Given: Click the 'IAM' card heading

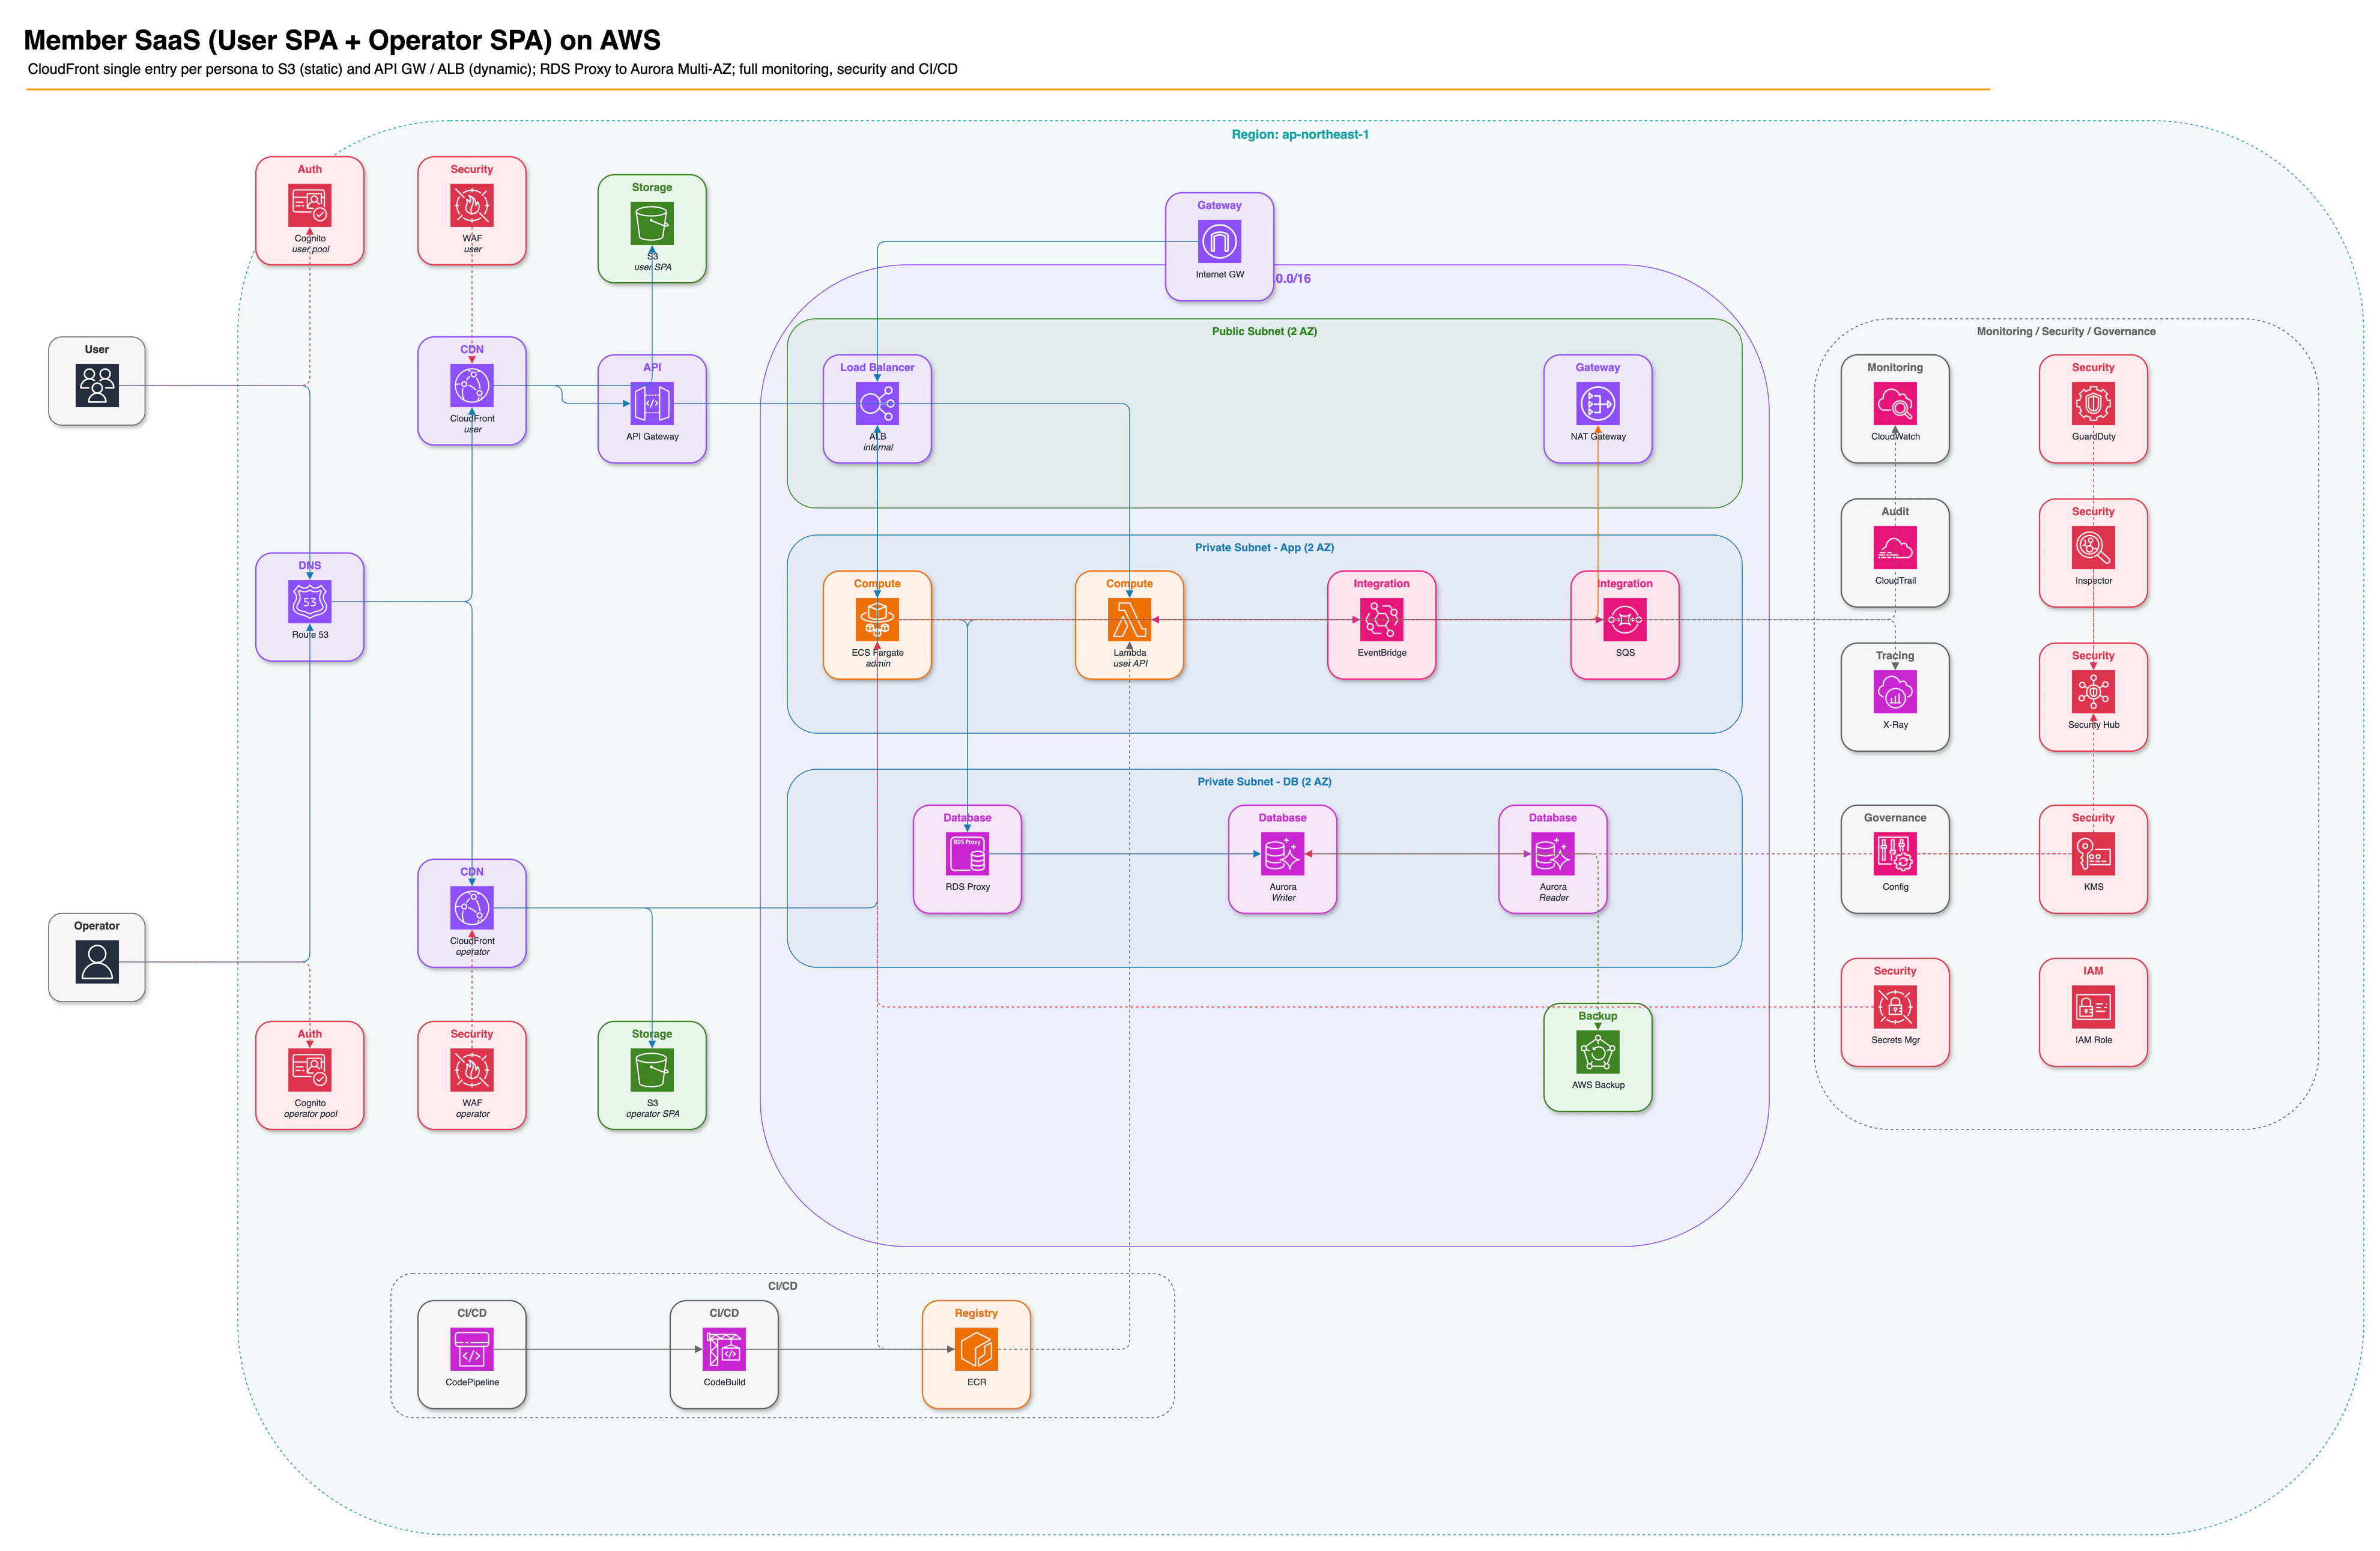Looking at the screenshot, I should coord(2092,970).
